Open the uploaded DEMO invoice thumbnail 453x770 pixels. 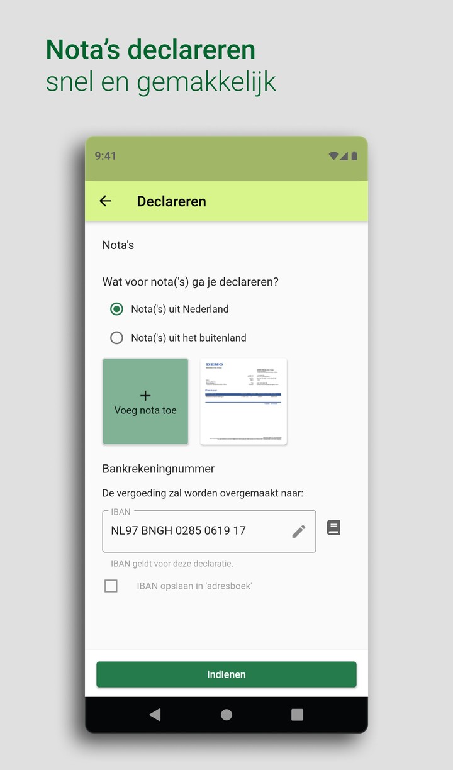pyautogui.click(x=243, y=401)
